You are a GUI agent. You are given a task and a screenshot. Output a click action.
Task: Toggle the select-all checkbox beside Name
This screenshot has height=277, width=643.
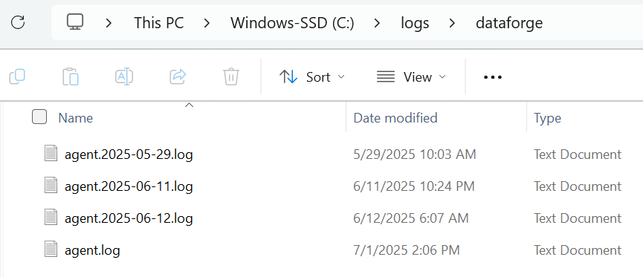pyautogui.click(x=39, y=117)
